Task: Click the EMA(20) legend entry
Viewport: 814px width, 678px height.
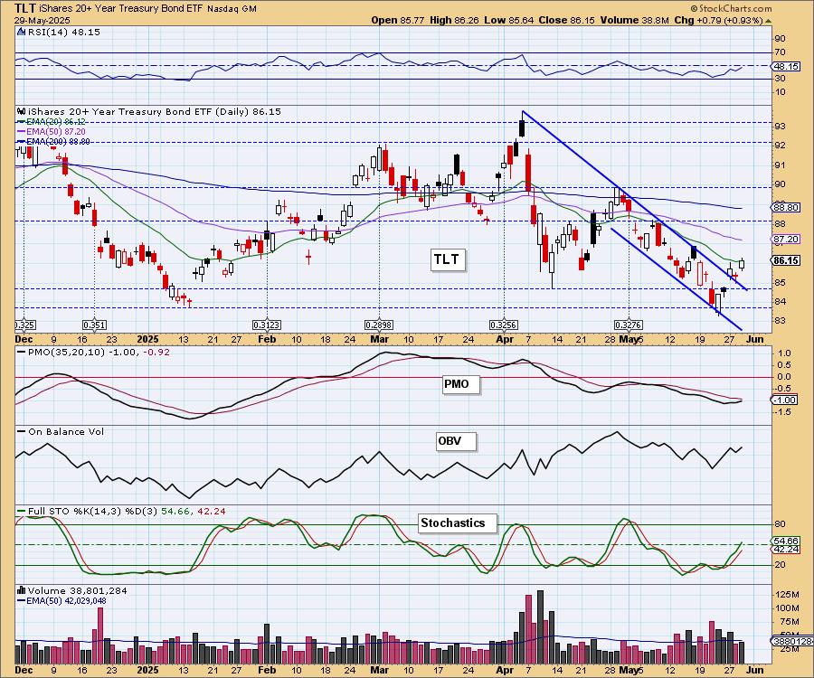Action: [x=51, y=122]
